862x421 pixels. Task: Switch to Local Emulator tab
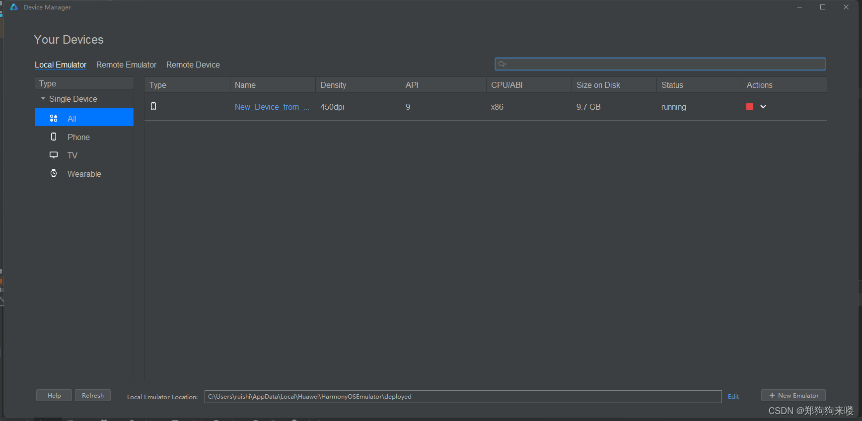coord(61,65)
